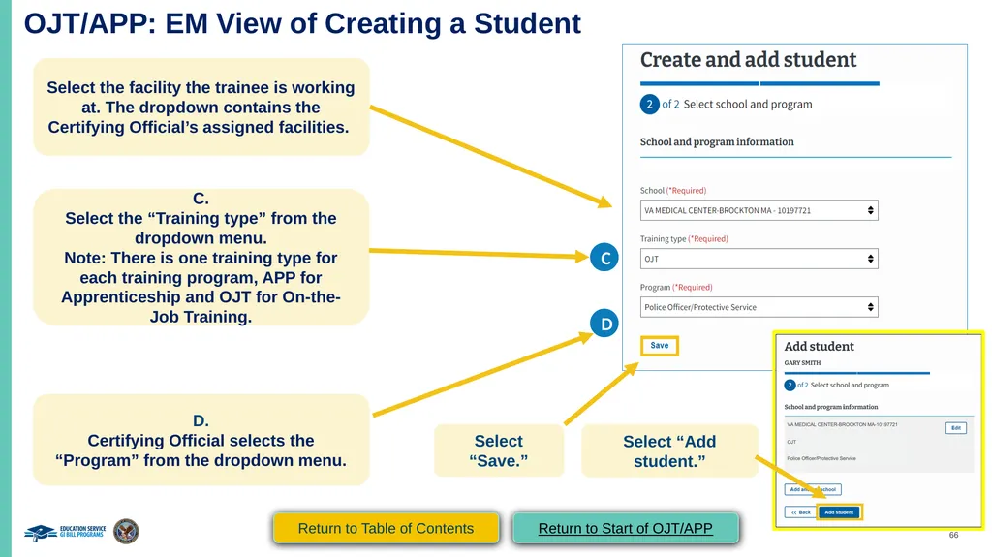Click the 'Select "Save."' callout text
The image size is (992, 557).
tap(499, 450)
